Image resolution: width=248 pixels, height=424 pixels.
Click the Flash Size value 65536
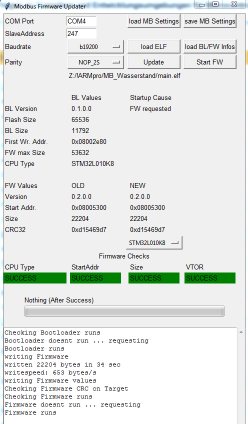[x=80, y=119]
